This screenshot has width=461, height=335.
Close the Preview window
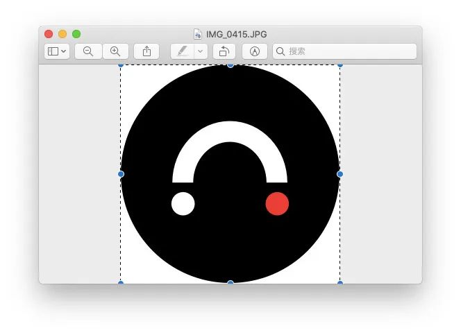(x=49, y=34)
